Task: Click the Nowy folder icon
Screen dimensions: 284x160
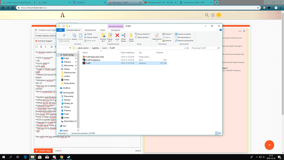Action: (x=131, y=38)
